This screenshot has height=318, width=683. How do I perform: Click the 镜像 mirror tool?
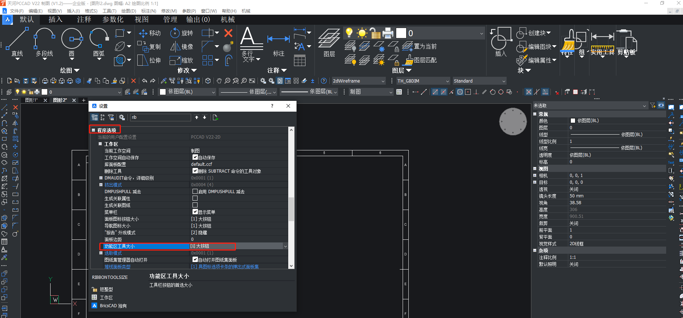click(181, 47)
